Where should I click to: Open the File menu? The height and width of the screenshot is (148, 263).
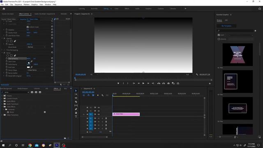(x=2, y=5)
